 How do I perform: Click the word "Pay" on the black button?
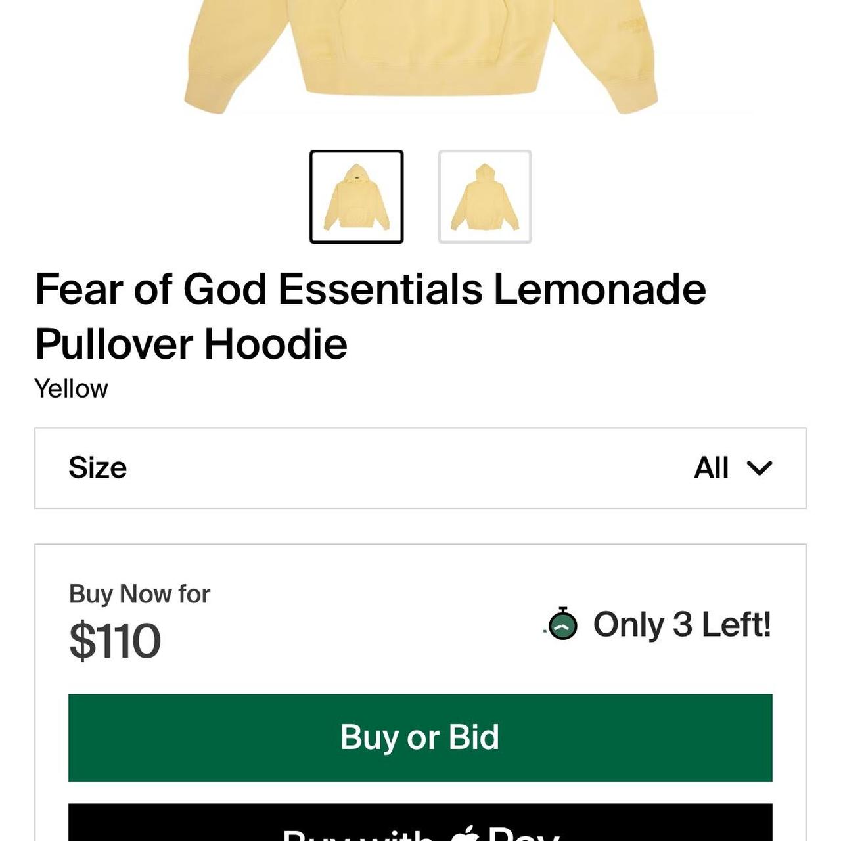click(523, 833)
